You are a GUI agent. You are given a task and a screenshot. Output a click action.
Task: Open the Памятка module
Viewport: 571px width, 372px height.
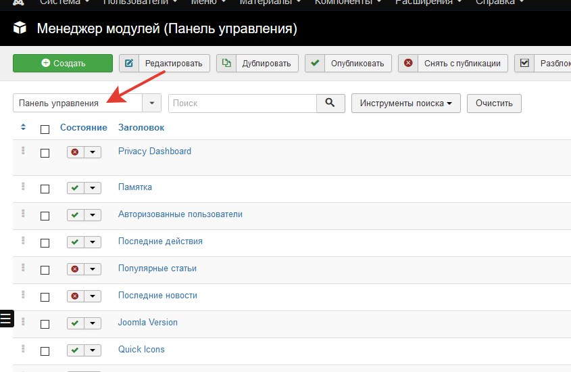tap(134, 187)
